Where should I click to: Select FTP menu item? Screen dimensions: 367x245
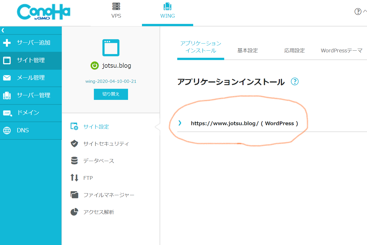point(88,178)
